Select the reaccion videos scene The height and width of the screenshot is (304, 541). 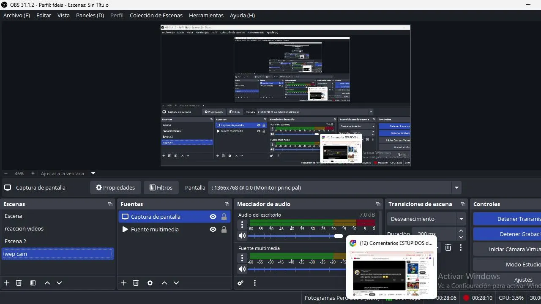point(57,228)
